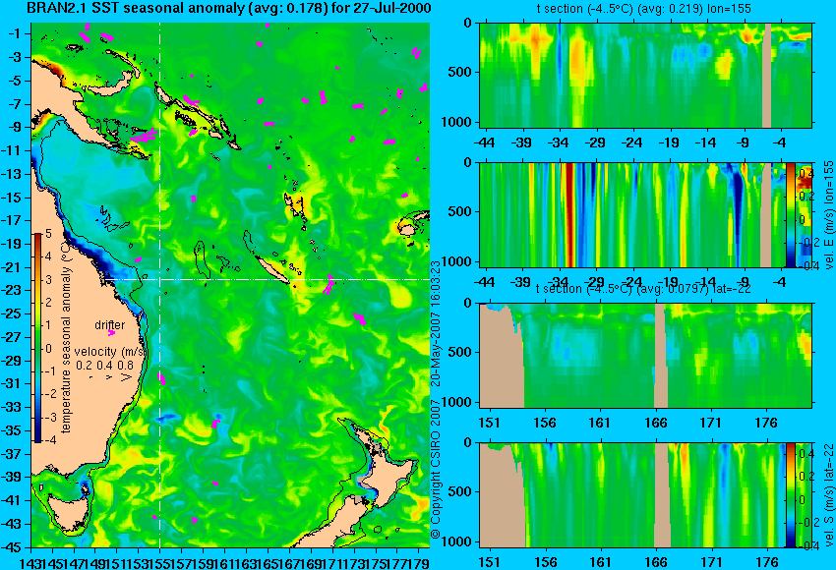Viewport: 836px width, 570px height.
Task: Click the '-45' latitude tick on the map axis
Action: click(x=12, y=548)
